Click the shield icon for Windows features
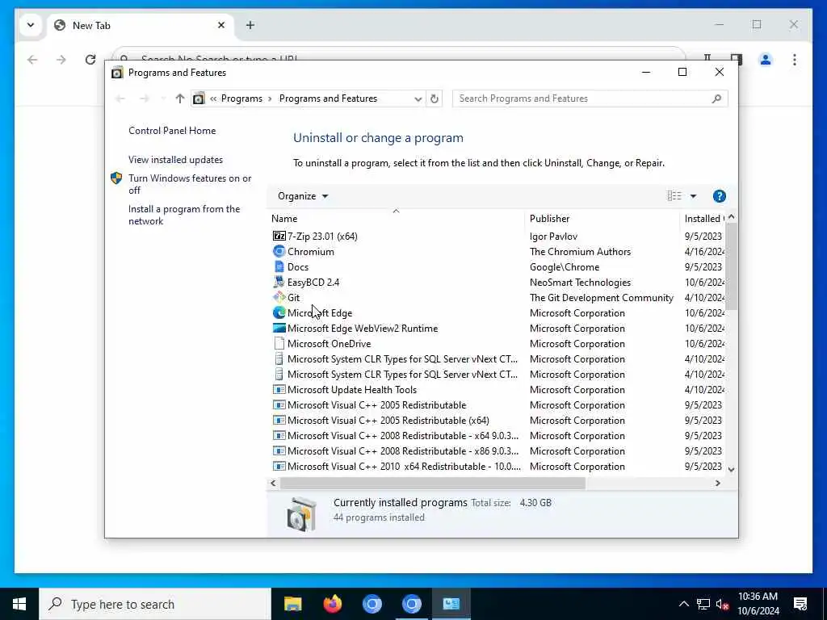This screenshot has width=827, height=620. (x=116, y=178)
